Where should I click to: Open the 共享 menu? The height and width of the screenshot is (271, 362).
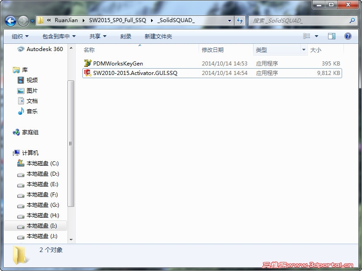98,36
